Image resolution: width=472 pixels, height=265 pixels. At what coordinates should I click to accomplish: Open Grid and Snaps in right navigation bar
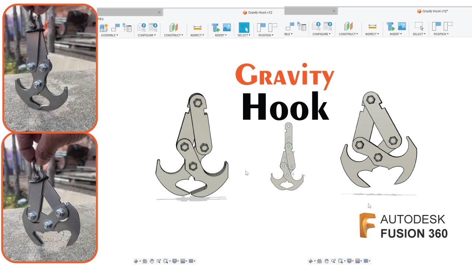(358, 261)
